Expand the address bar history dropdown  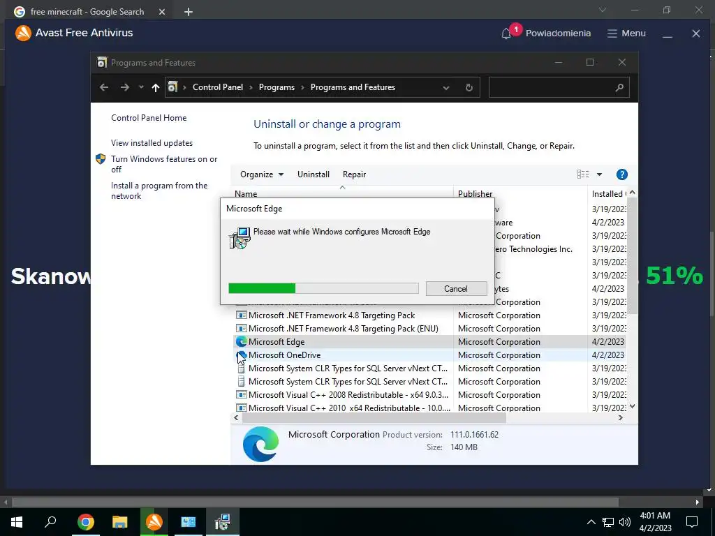click(446, 87)
